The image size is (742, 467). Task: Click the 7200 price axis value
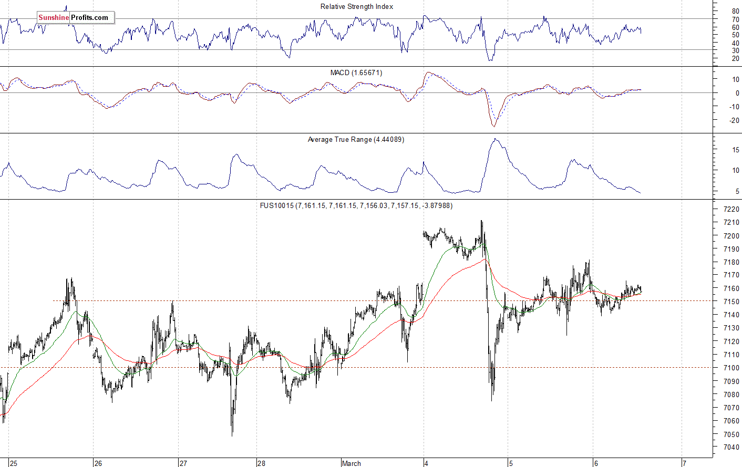[x=731, y=236]
